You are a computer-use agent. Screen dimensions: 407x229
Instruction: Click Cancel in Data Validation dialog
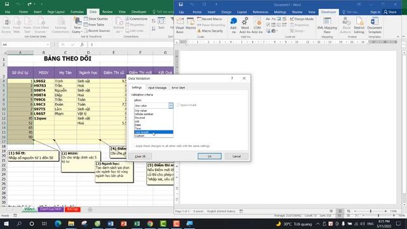[236, 156]
